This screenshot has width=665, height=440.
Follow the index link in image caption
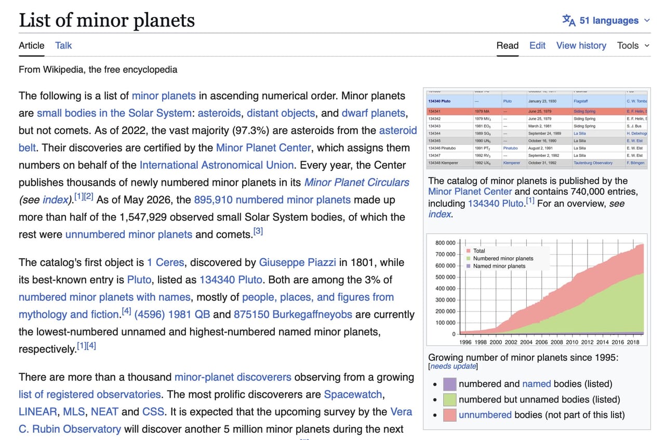(440, 214)
